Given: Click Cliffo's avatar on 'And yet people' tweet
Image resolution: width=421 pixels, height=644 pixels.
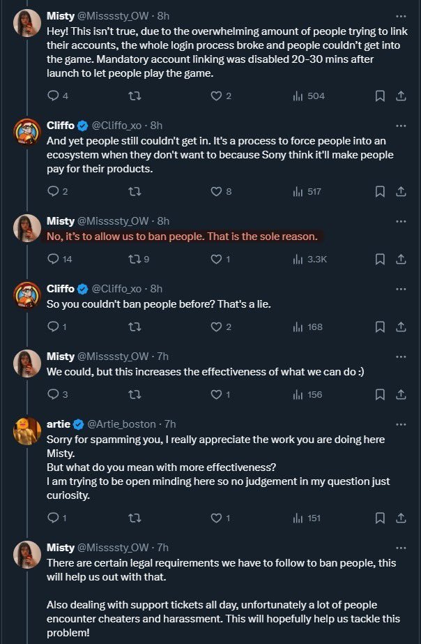Looking at the screenshot, I should (26, 134).
